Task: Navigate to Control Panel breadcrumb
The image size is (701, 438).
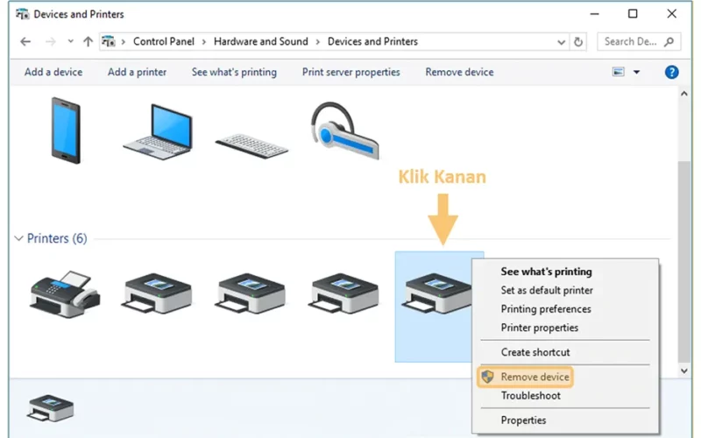Action: click(164, 41)
